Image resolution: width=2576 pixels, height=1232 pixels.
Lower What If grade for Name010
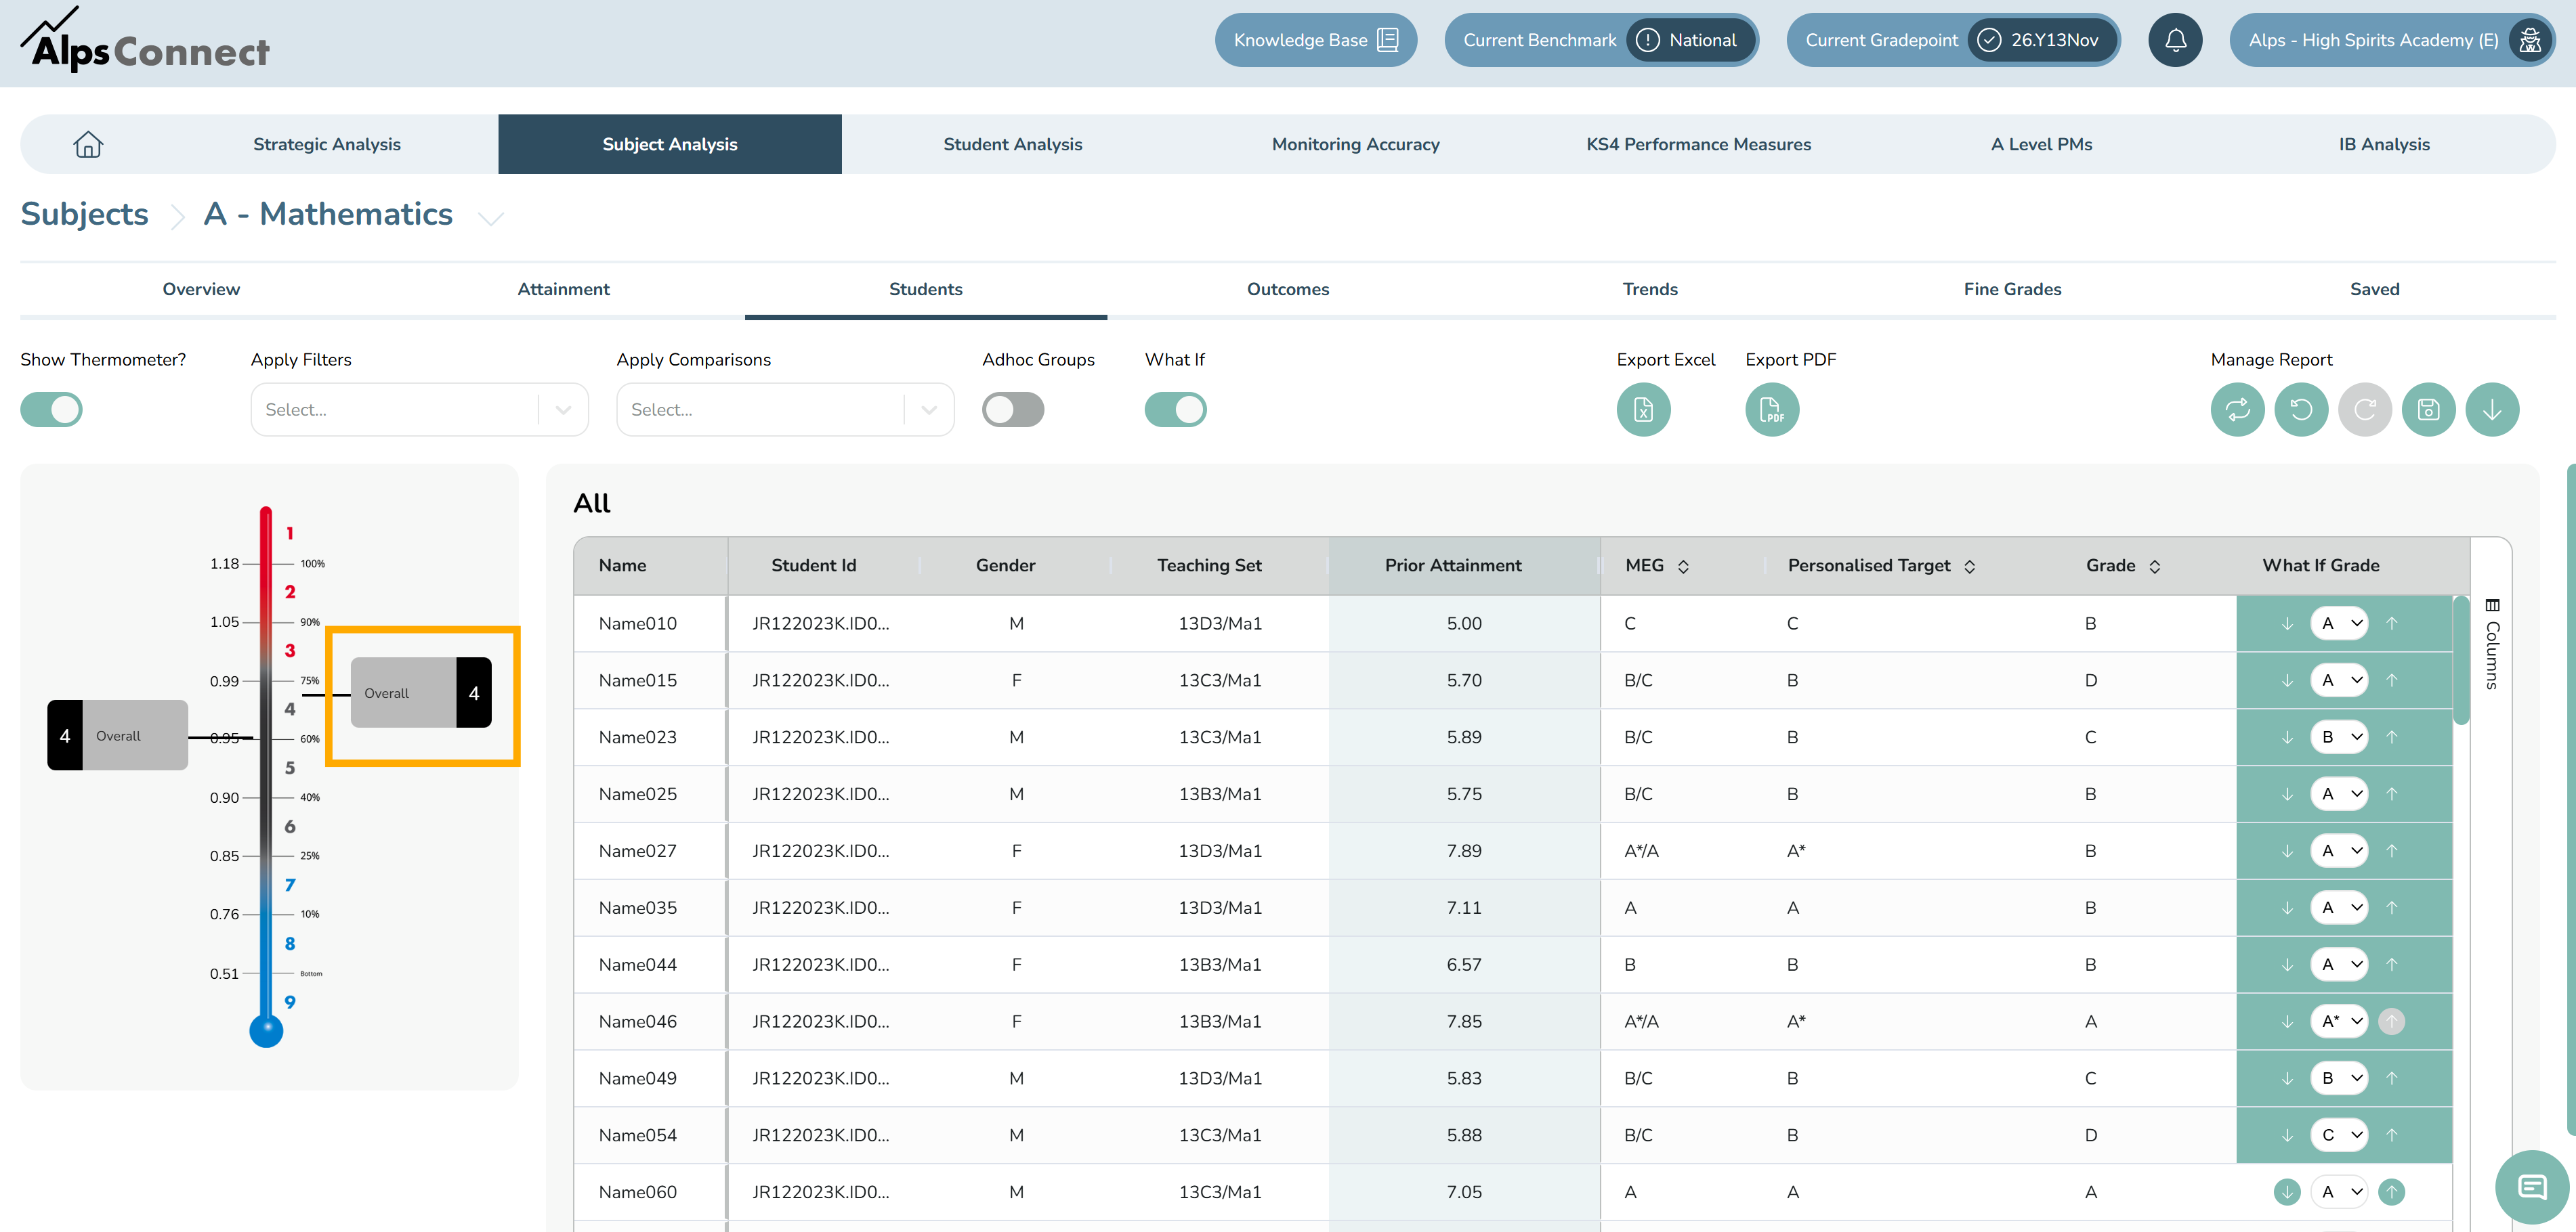click(x=2287, y=623)
